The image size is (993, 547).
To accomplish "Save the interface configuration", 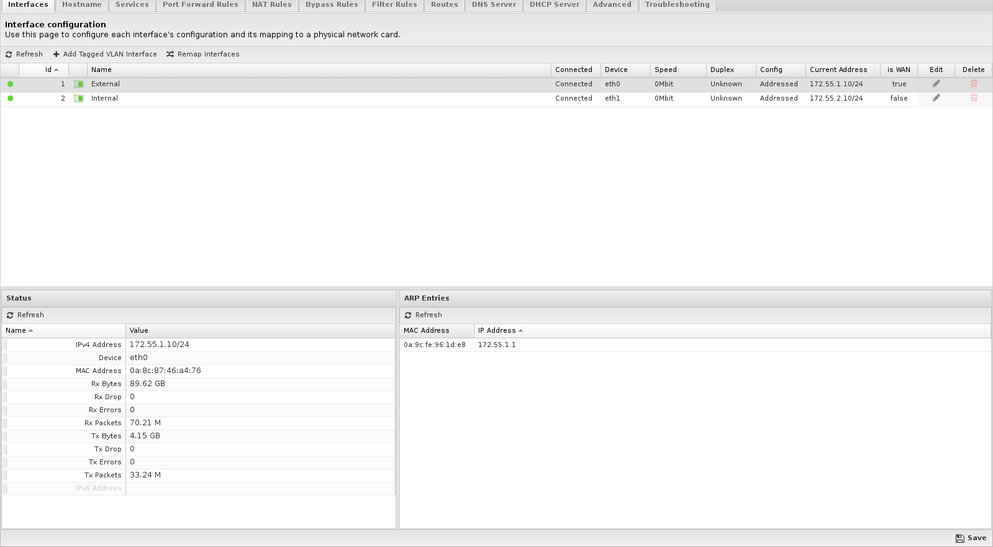I will tap(971, 538).
